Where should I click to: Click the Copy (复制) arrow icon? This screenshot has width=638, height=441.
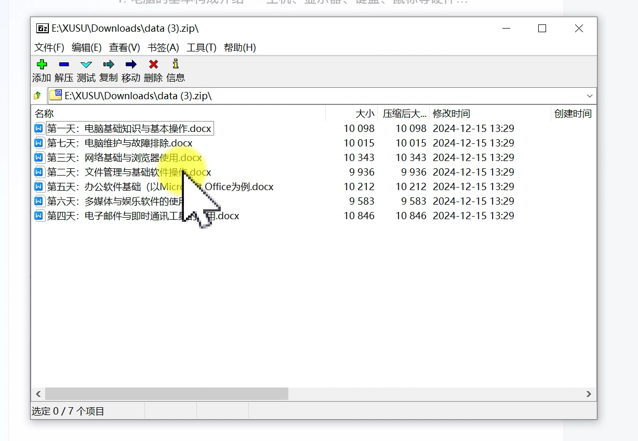click(109, 64)
